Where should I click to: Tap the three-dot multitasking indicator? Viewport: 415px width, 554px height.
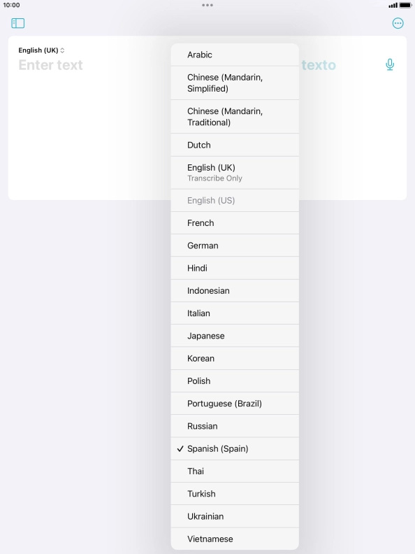[207, 5]
